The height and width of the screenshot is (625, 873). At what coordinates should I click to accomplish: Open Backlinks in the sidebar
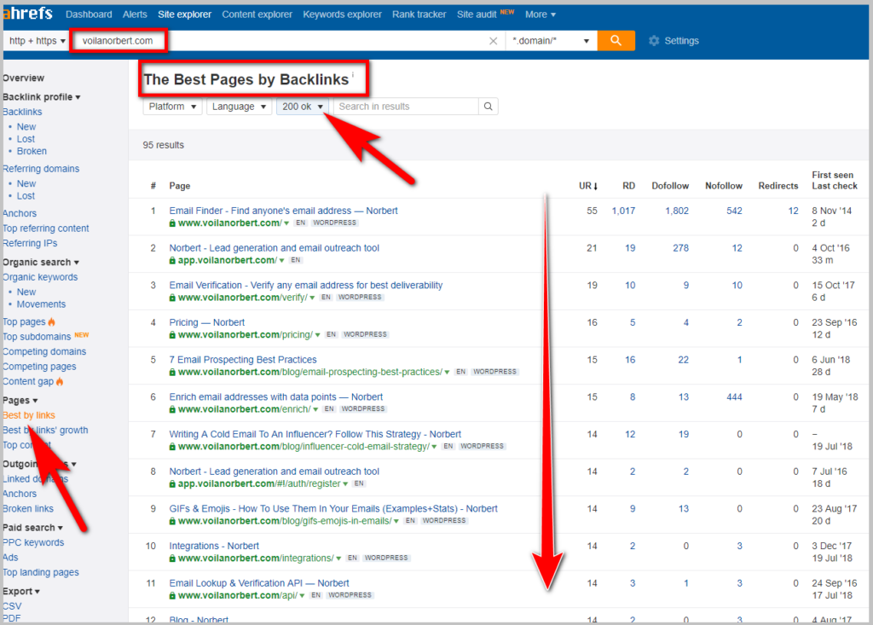point(22,112)
